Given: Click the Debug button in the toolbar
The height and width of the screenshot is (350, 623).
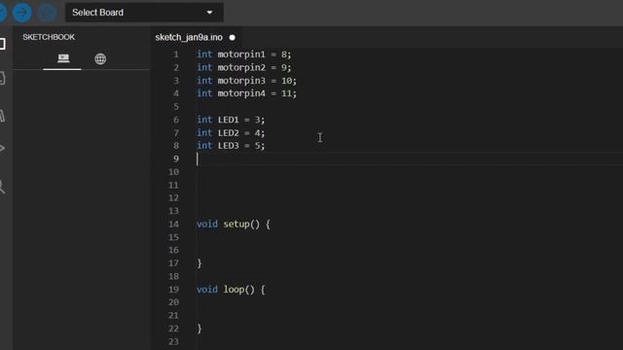Looking at the screenshot, I should point(47,13).
